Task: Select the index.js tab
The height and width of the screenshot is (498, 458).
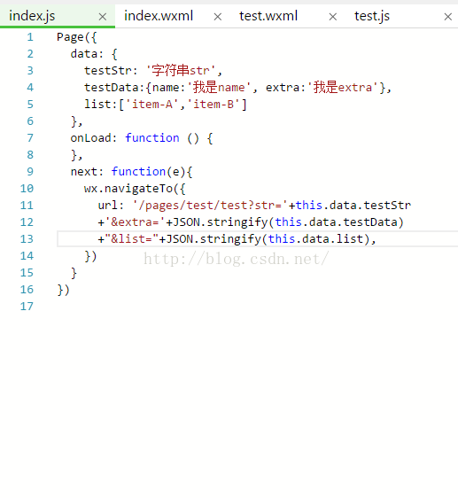Action: [32, 16]
